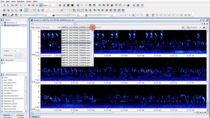Click the window size field showing 733
This screenshot has height=118, width=210.
(113, 15)
